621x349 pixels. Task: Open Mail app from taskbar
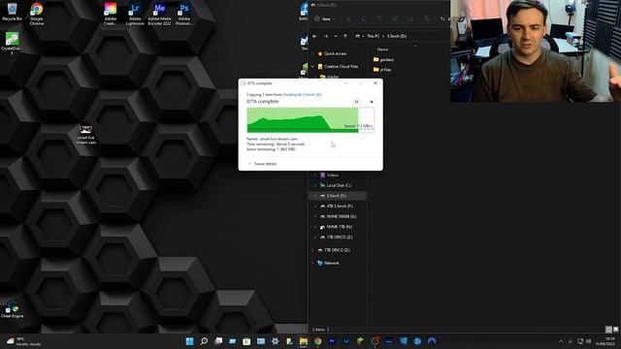tap(261, 341)
